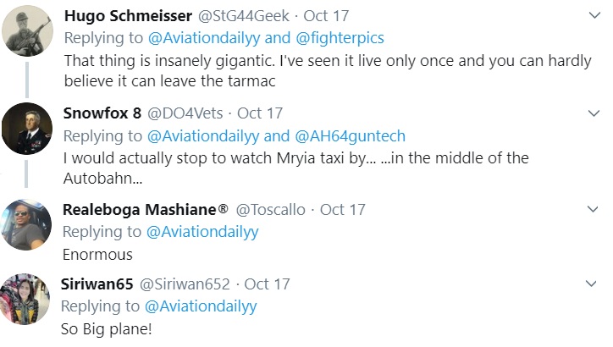Click Siriwan65's profile avatar

tap(24, 300)
